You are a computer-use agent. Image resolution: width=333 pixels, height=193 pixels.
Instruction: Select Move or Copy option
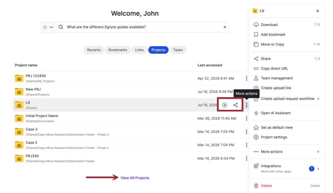pyautogui.click(x=286, y=44)
